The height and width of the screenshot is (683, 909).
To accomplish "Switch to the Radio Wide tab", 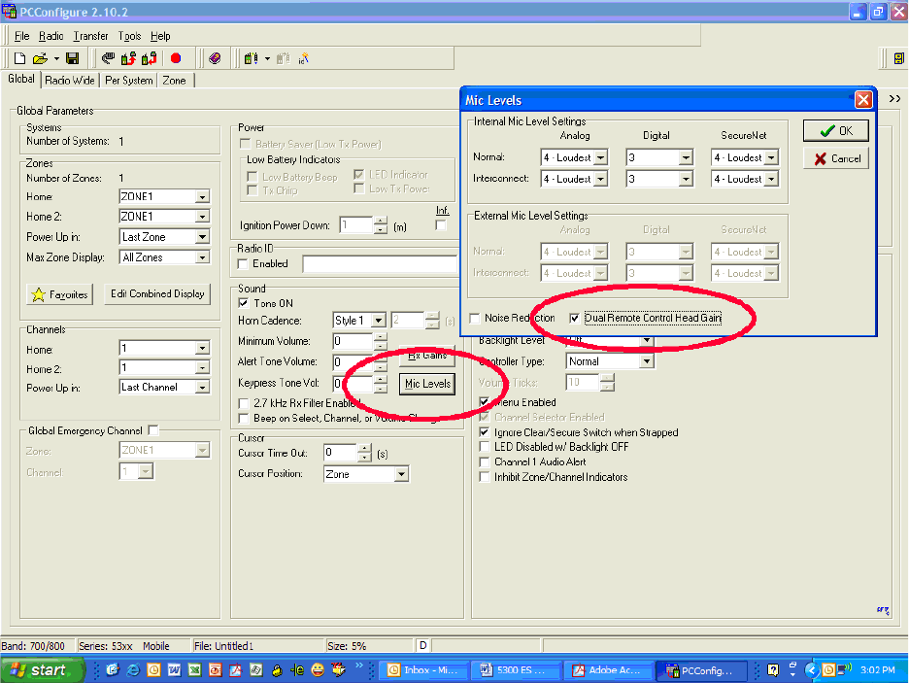I will click(70, 81).
